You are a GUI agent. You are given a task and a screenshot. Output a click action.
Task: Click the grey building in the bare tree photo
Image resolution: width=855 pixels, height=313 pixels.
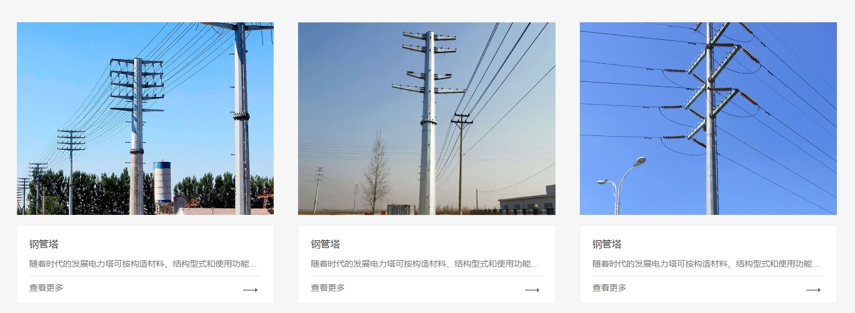coord(527,200)
